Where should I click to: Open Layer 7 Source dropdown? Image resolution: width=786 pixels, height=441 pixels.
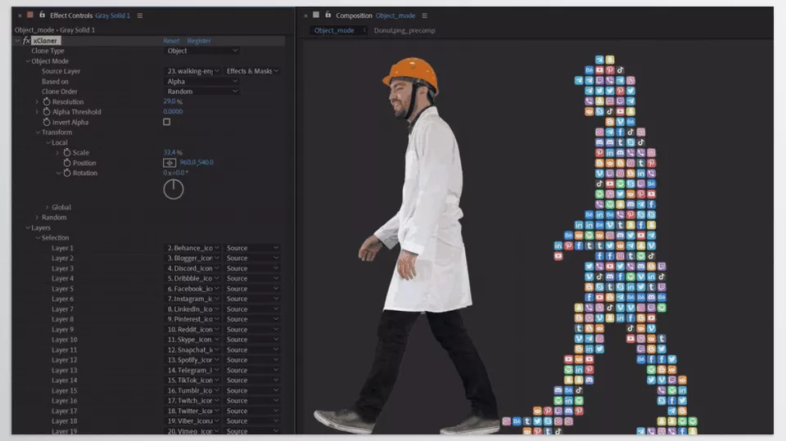(252, 309)
